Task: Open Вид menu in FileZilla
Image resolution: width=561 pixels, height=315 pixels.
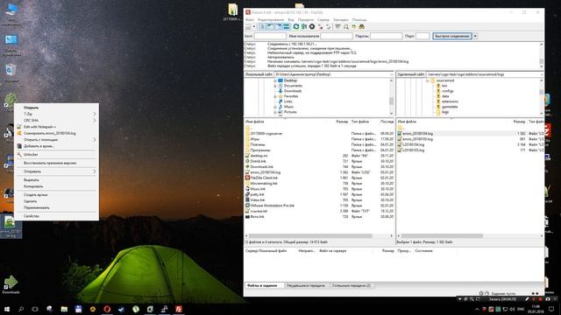Action: tap(291, 19)
